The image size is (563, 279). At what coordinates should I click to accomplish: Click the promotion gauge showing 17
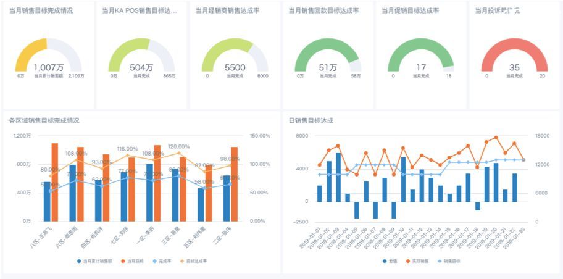pyautogui.click(x=421, y=57)
